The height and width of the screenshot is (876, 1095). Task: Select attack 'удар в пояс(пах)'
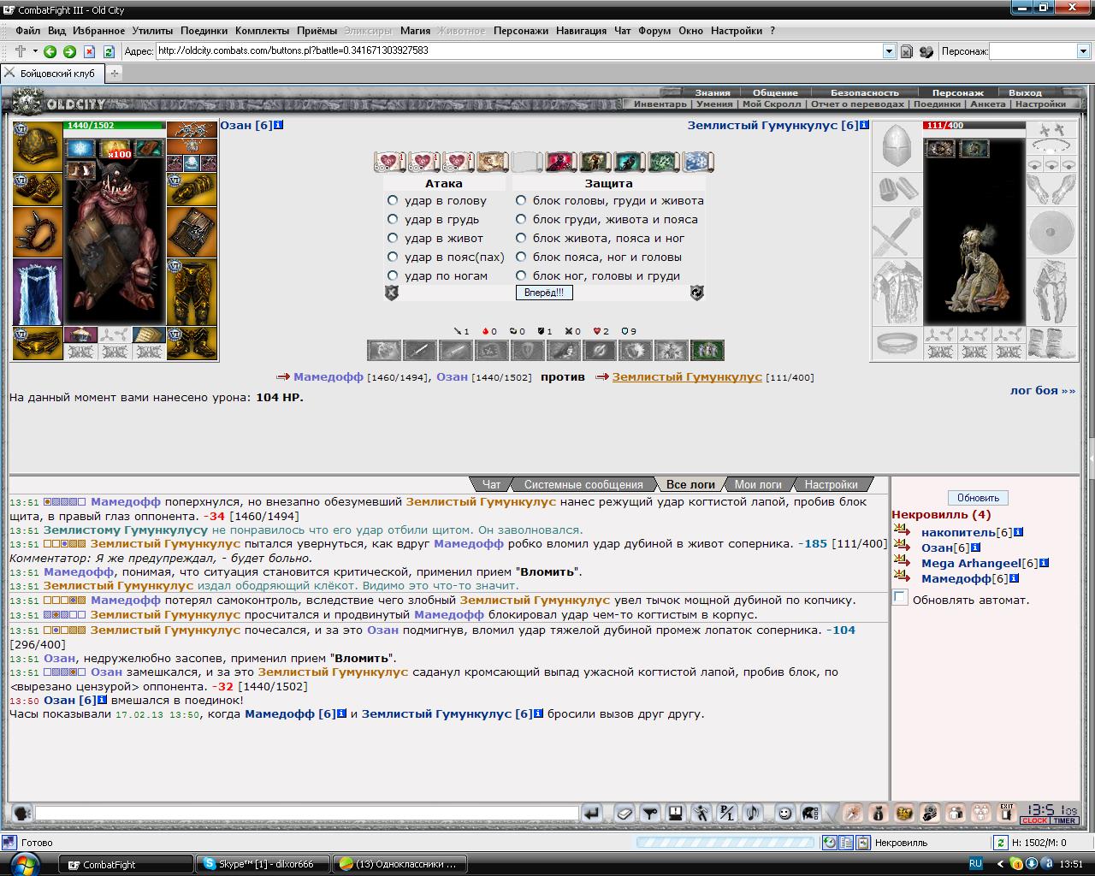pyautogui.click(x=393, y=257)
